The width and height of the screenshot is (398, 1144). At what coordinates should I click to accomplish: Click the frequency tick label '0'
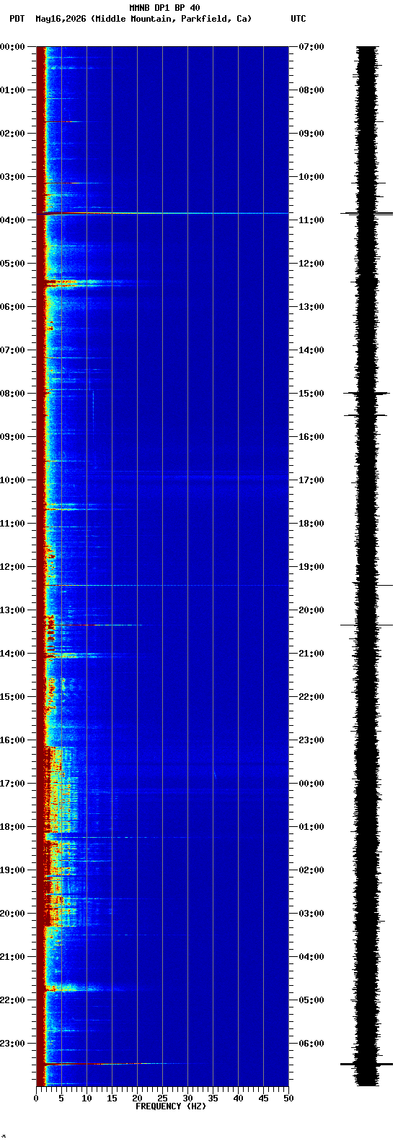(x=36, y=1098)
